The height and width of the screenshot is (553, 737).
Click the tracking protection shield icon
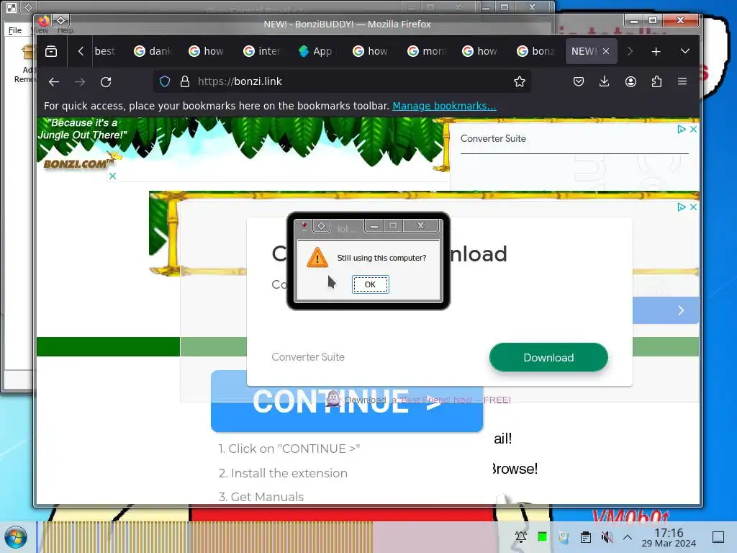[x=165, y=81]
